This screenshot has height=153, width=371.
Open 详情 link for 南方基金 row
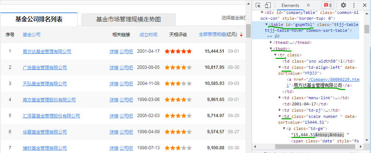(x=114, y=100)
